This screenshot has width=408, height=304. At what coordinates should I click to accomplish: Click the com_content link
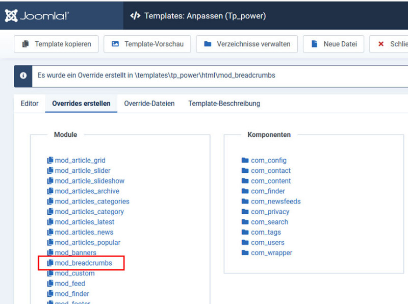tap(271, 181)
